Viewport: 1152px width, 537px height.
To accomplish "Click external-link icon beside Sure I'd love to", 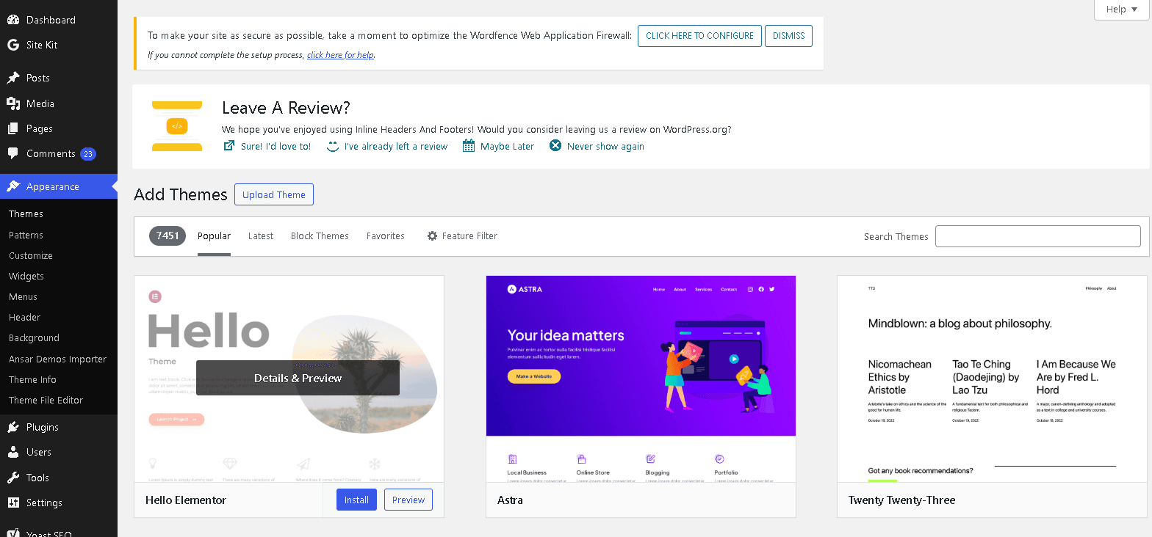I will click(x=229, y=146).
